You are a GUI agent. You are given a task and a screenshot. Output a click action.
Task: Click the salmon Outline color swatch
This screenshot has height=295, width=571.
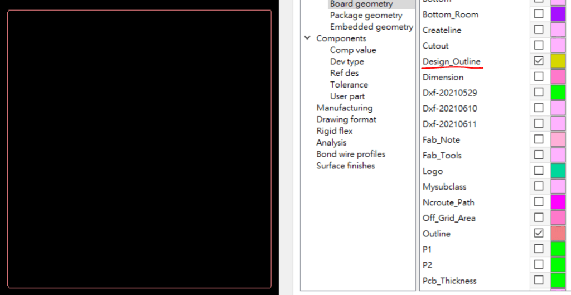click(558, 233)
